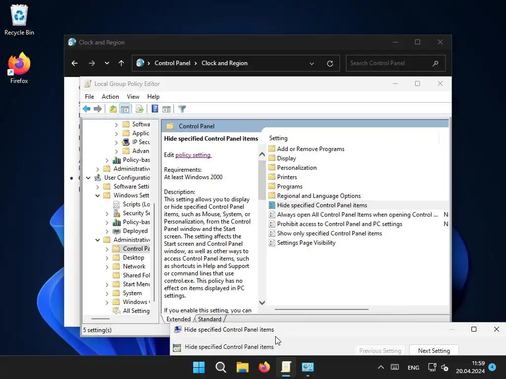Open the Recycle Bin desktop icon
The image size is (506, 379).
pos(19,20)
